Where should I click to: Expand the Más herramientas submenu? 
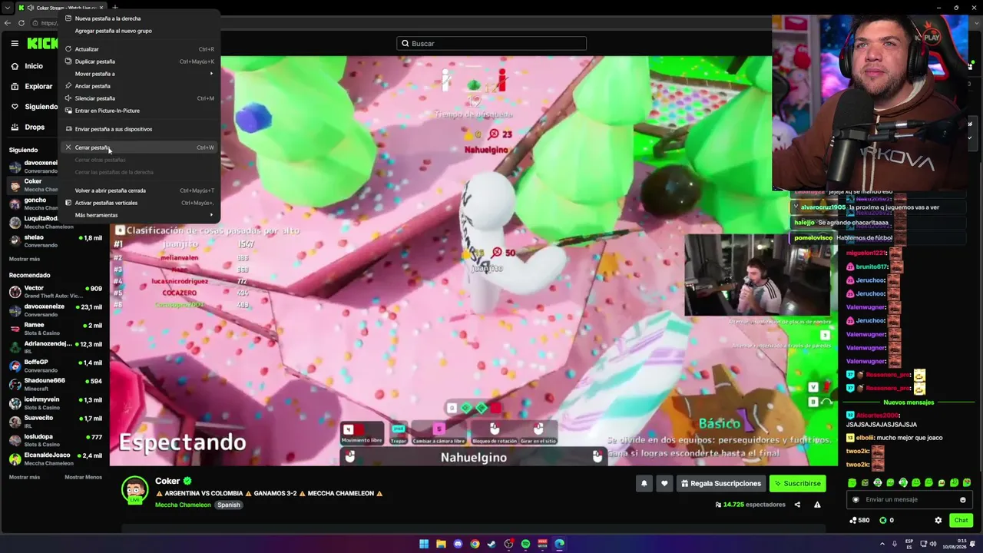[x=140, y=215]
